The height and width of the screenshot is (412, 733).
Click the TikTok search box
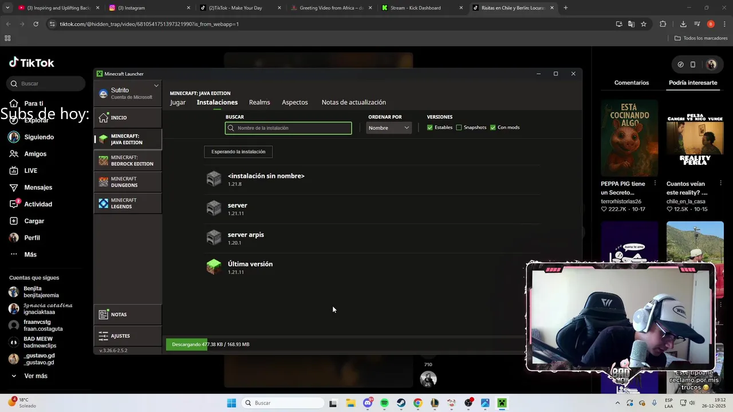pos(46,84)
